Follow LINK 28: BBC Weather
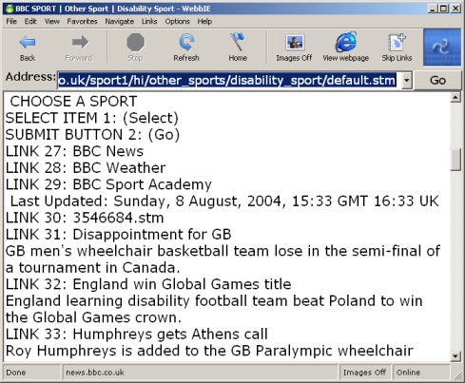 [86, 168]
